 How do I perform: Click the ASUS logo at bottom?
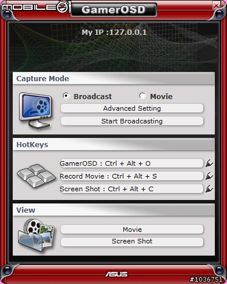[x=116, y=274]
